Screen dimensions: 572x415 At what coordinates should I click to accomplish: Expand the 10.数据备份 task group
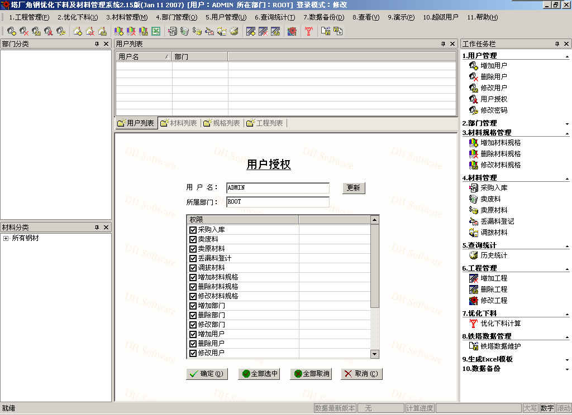tap(567, 369)
